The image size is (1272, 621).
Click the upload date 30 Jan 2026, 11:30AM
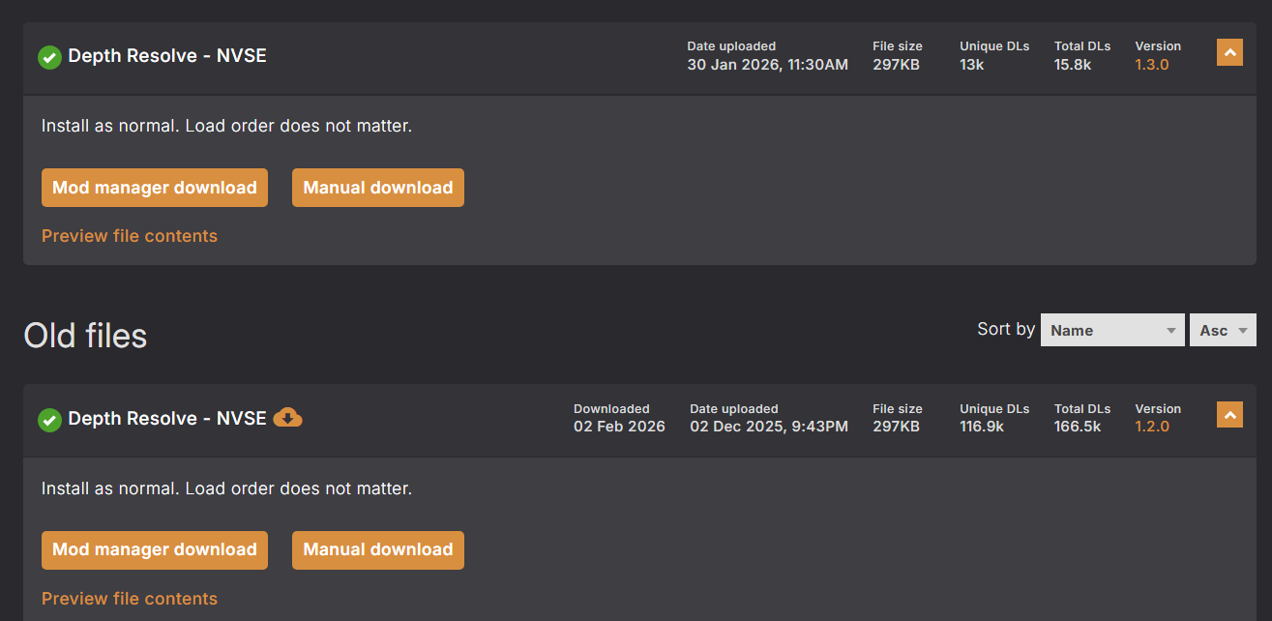(768, 65)
